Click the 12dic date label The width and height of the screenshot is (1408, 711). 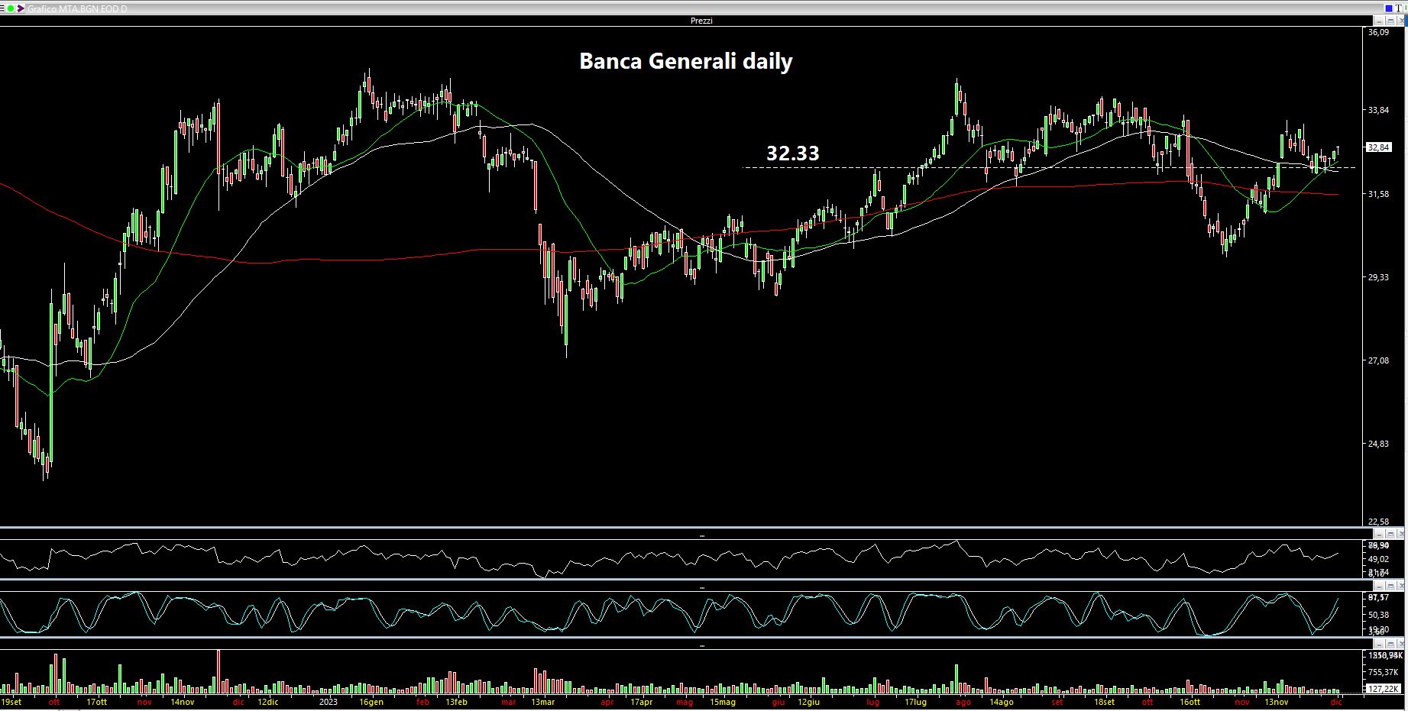tap(268, 702)
